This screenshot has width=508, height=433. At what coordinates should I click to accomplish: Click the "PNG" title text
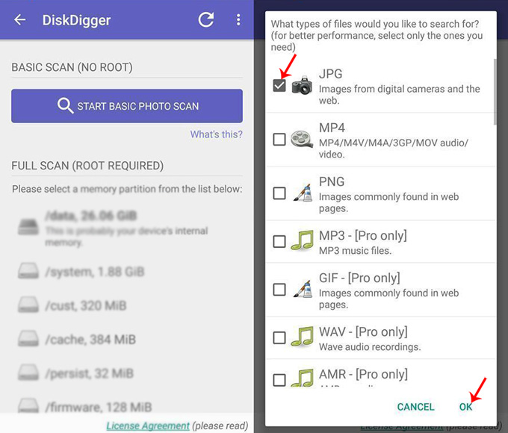point(332,181)
